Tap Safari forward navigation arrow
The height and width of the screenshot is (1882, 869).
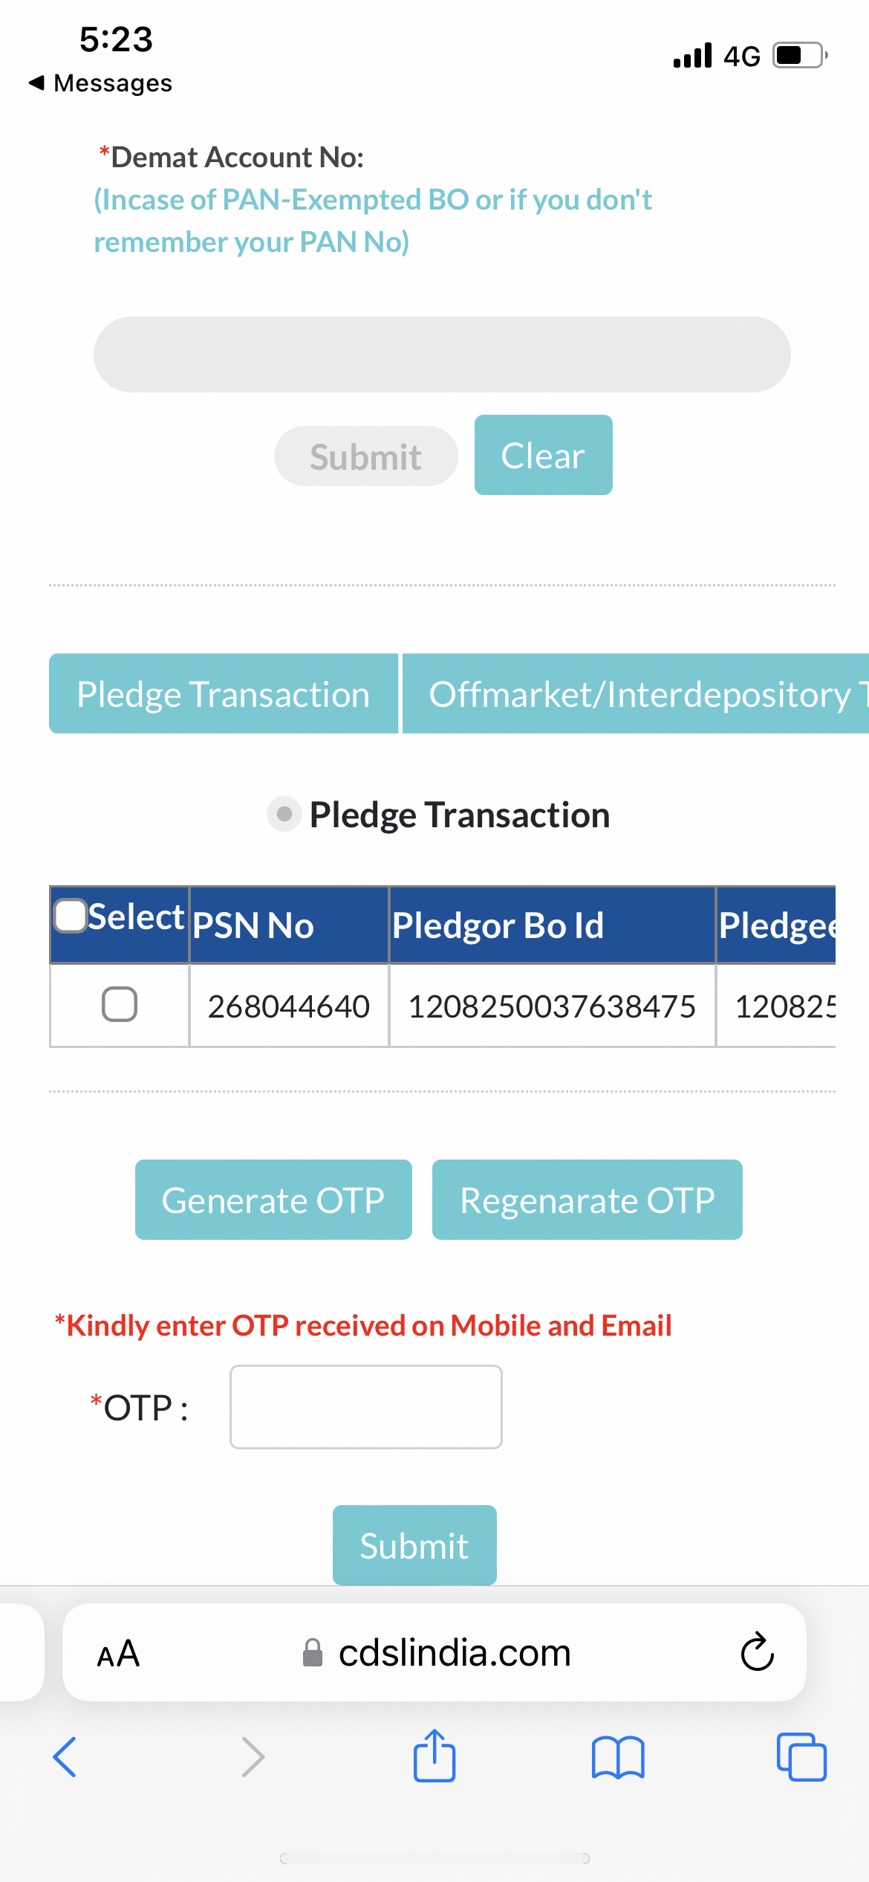(x=253, y=1757)
